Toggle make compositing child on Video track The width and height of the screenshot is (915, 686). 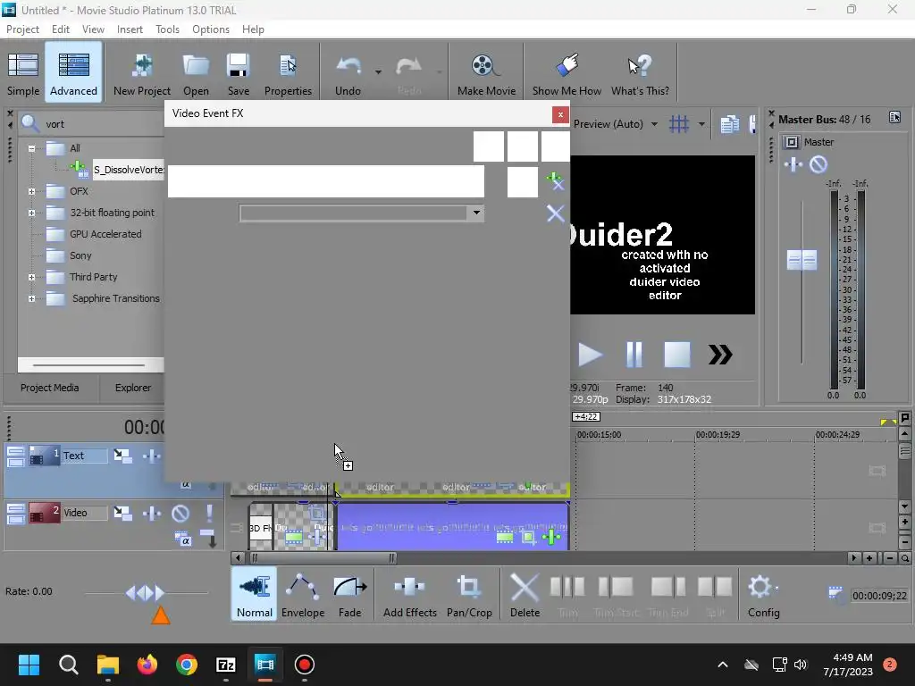pyautogui.click(x=209, y=539)
